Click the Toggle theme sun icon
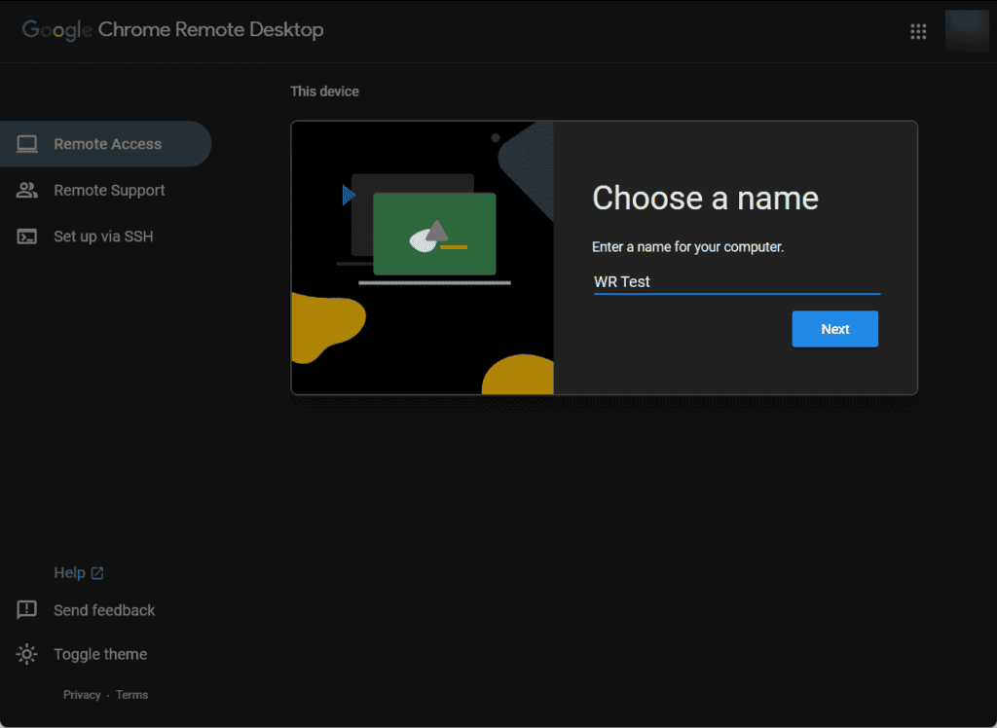The height and width of the screenshot is (728, 997). [x=26, y=654]
